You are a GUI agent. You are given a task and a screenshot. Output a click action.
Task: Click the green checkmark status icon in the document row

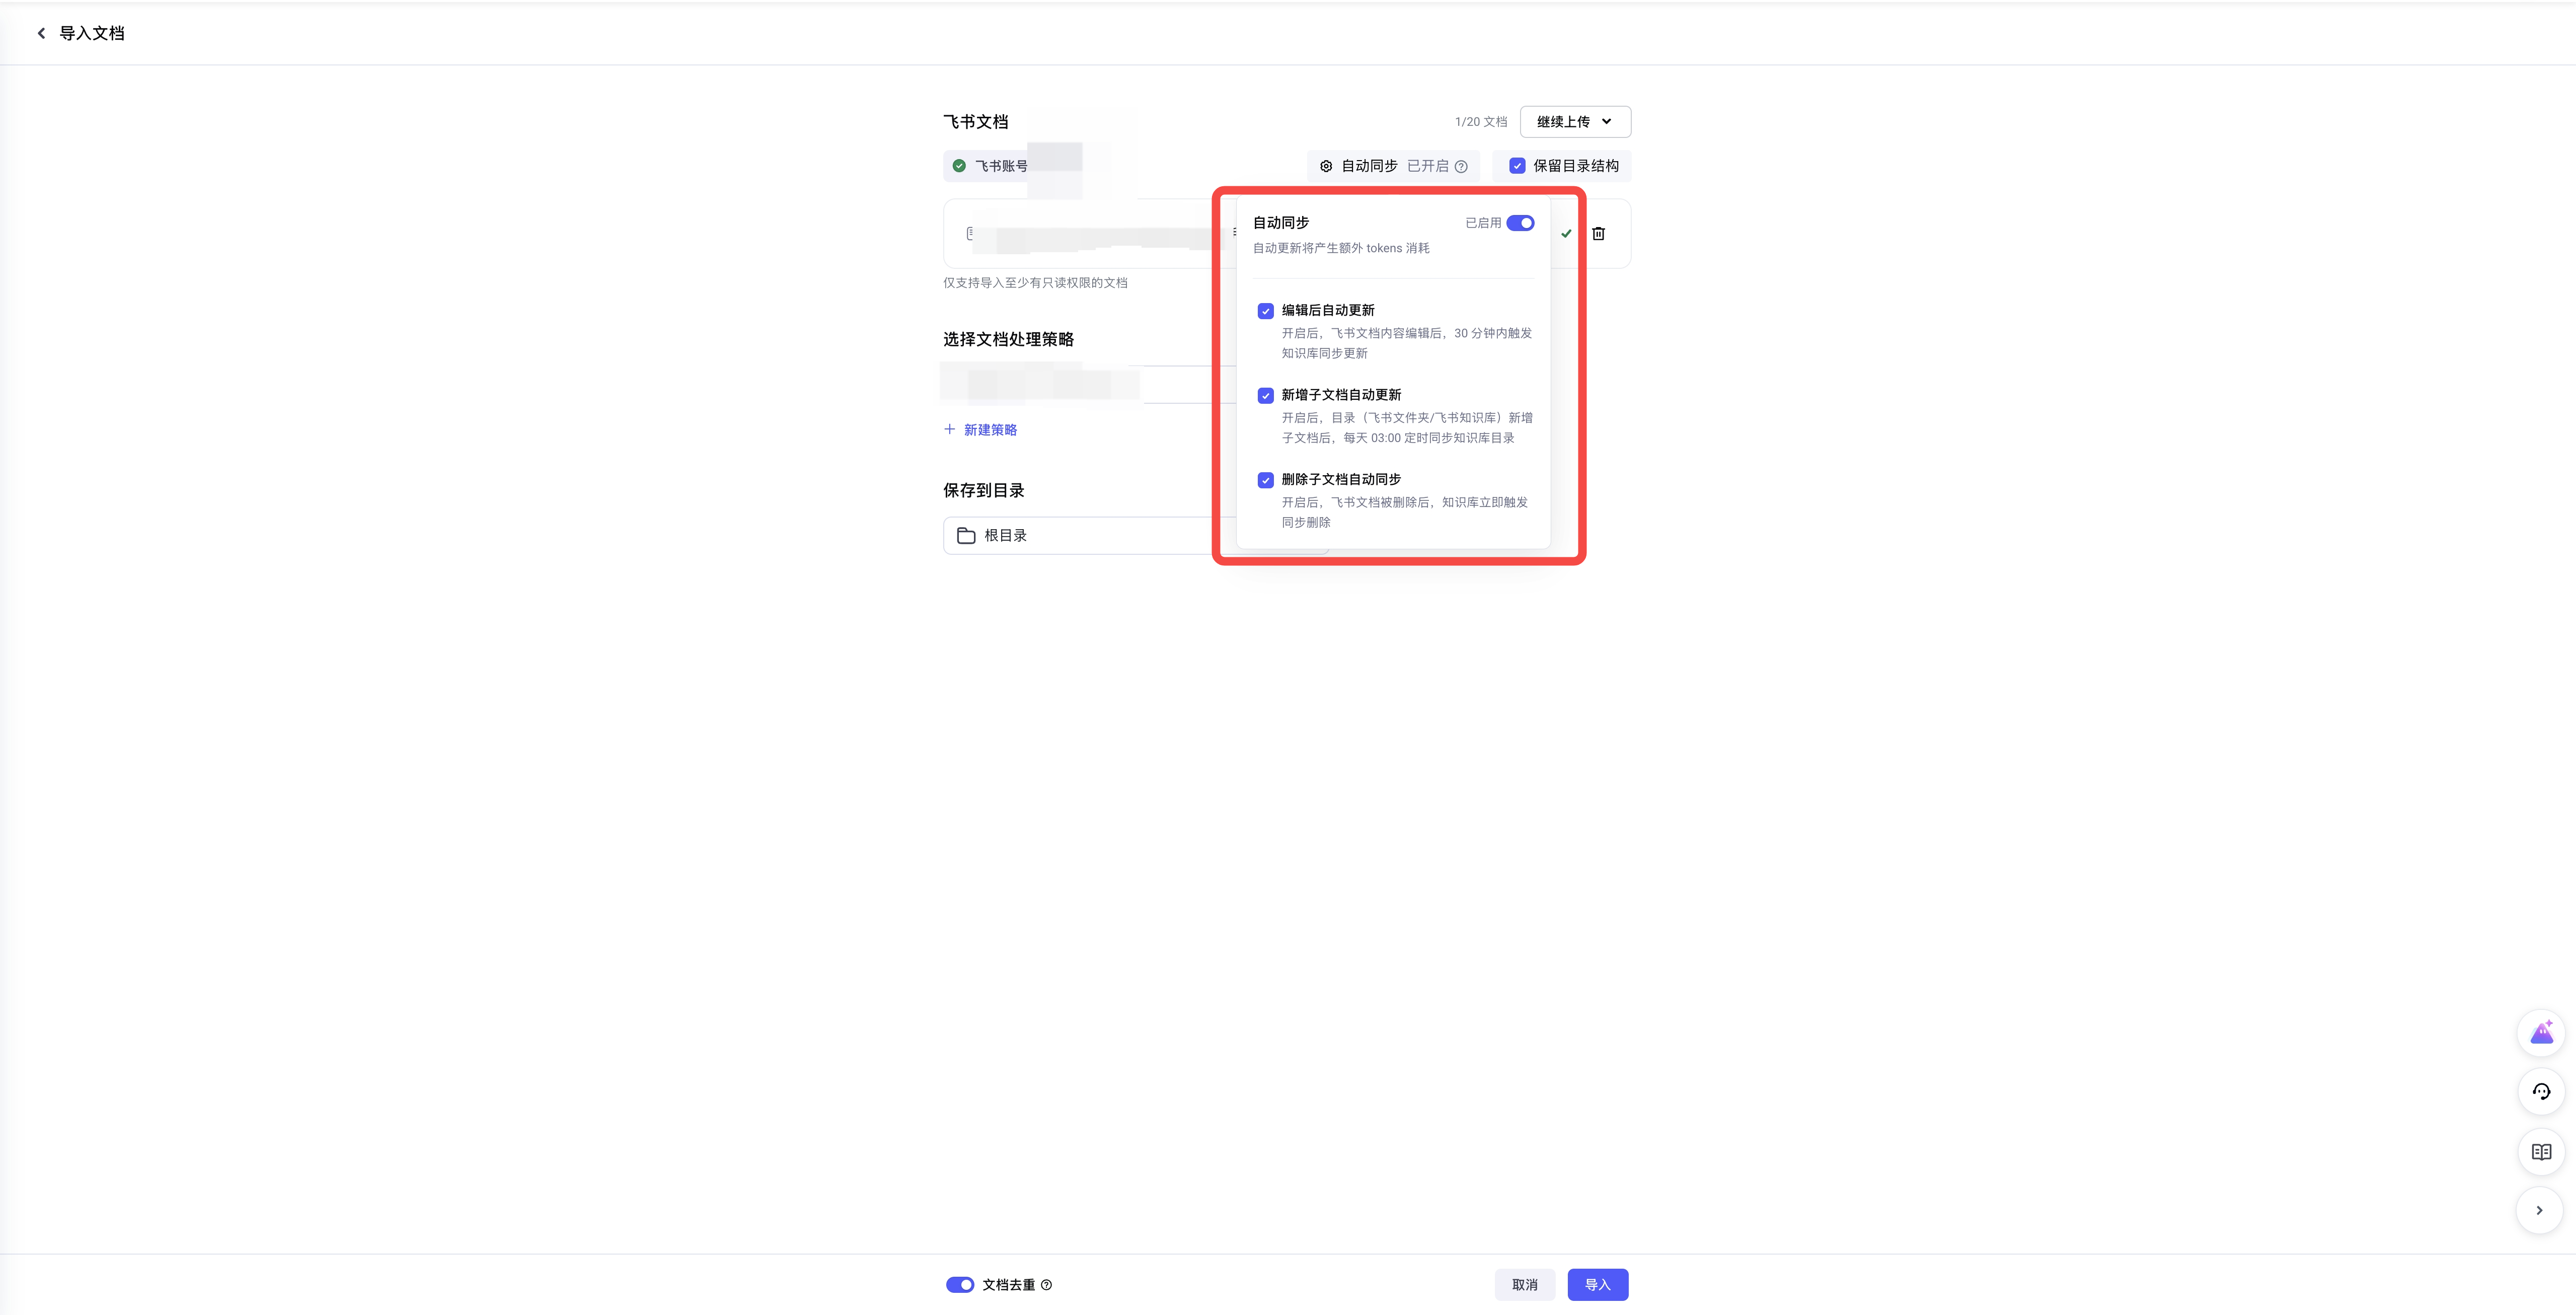(x=1566, y=233)
